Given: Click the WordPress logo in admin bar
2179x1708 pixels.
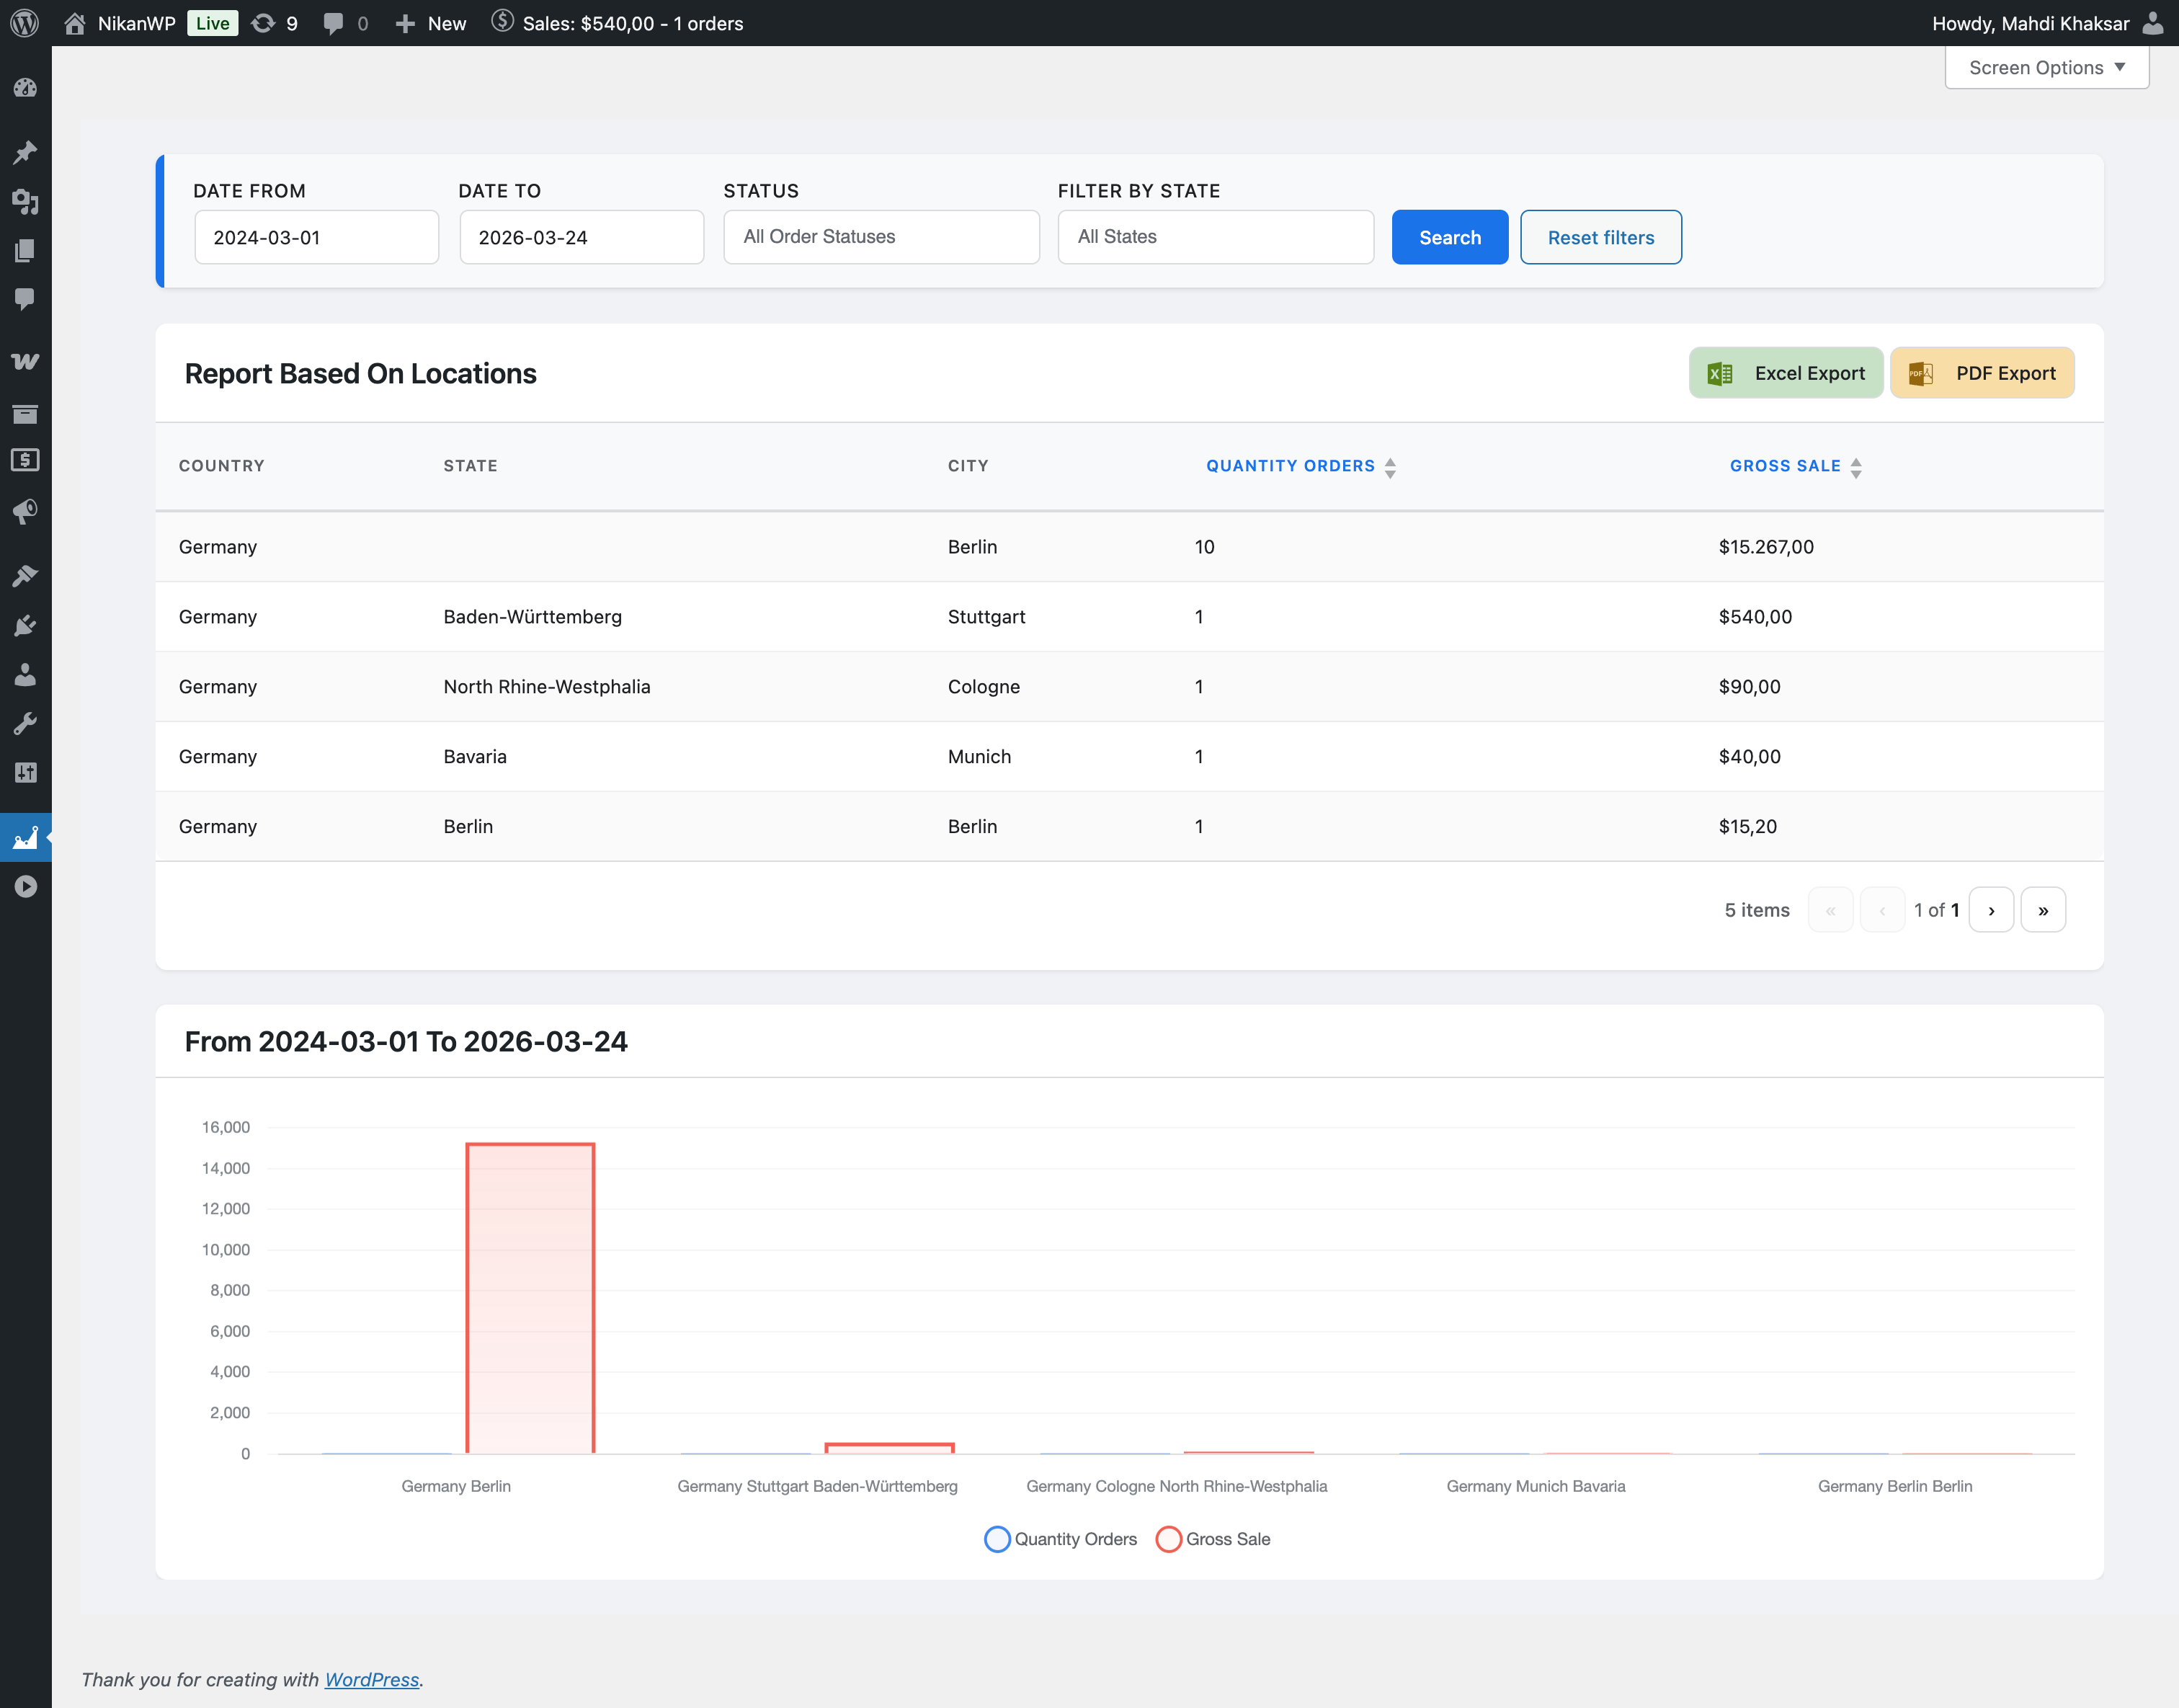Looking at the screenshot, I should tap(24, 23).
